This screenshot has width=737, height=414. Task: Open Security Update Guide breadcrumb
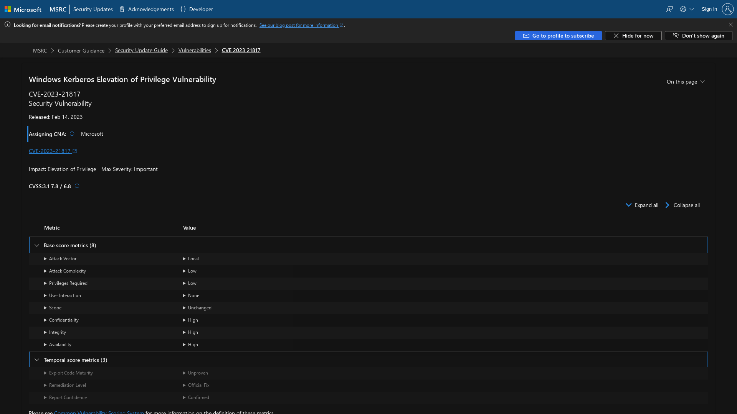[x=141, y=51]
